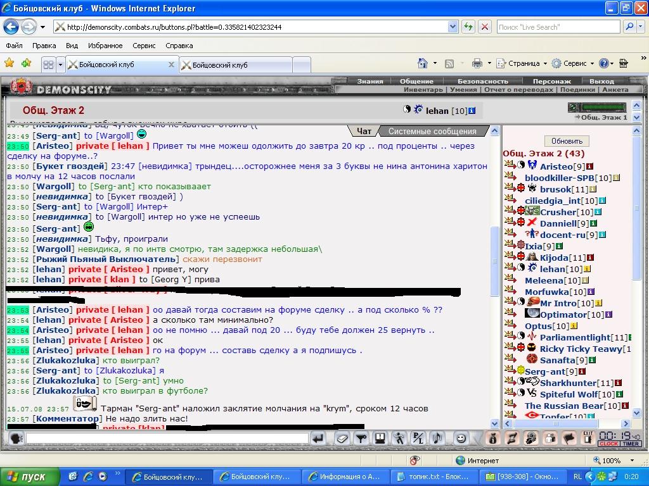Switch to TIMER mode
The width and height of the screenshot is (649, 486).
pyautogui.click(x=631, y=444)
